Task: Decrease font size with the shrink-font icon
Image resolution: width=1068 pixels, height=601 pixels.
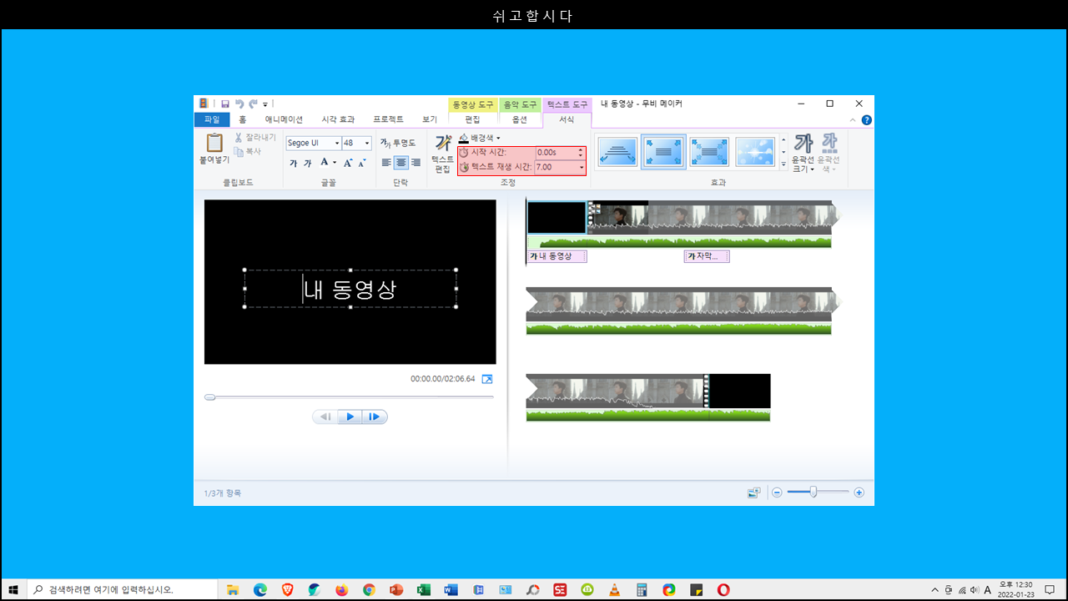Action: pyautogui.click(x=362, y=163)
